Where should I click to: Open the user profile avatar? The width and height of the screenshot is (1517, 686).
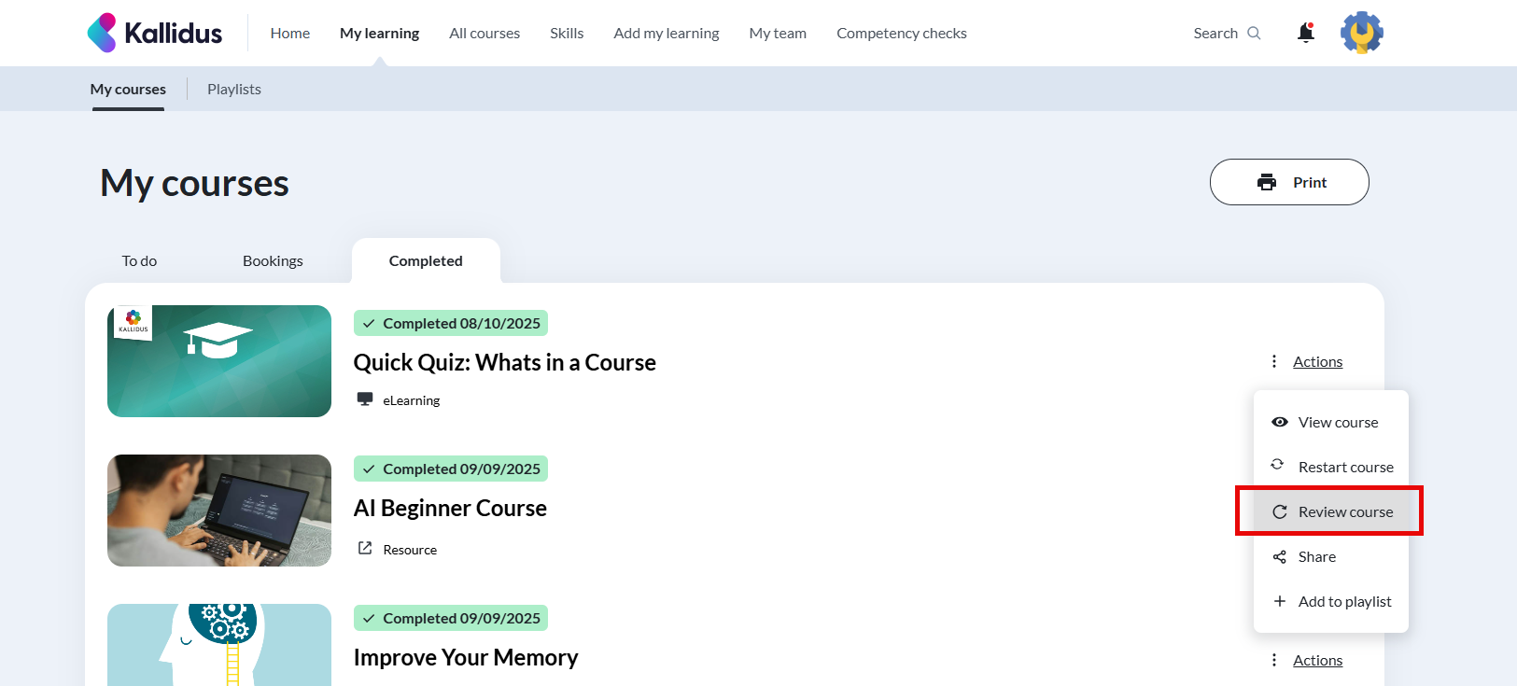(1361, 33)
